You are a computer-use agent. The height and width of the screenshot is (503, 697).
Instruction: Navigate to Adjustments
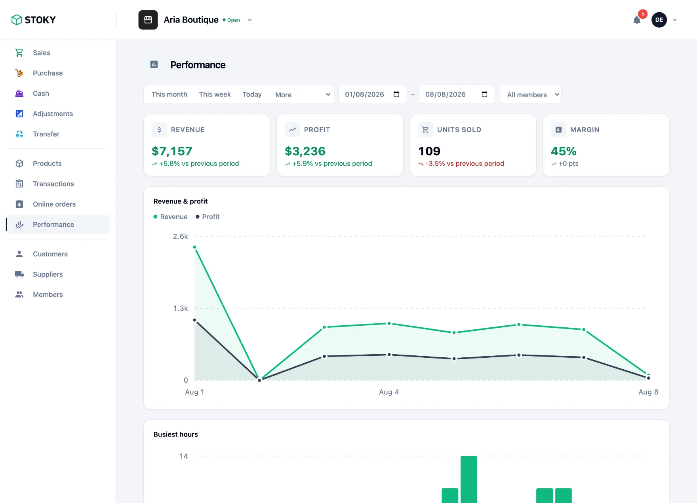58,114
